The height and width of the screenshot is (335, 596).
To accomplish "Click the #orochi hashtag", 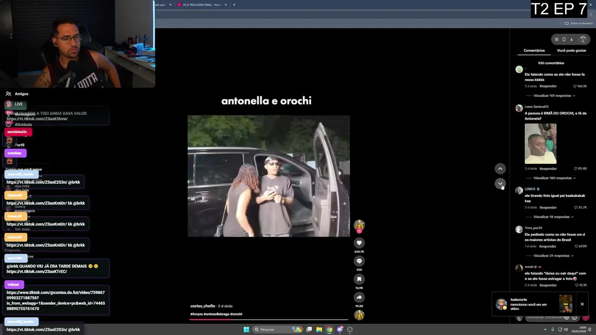I will click(236, 314).
